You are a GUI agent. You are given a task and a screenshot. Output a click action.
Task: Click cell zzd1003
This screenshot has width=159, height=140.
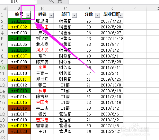[19, 33]
